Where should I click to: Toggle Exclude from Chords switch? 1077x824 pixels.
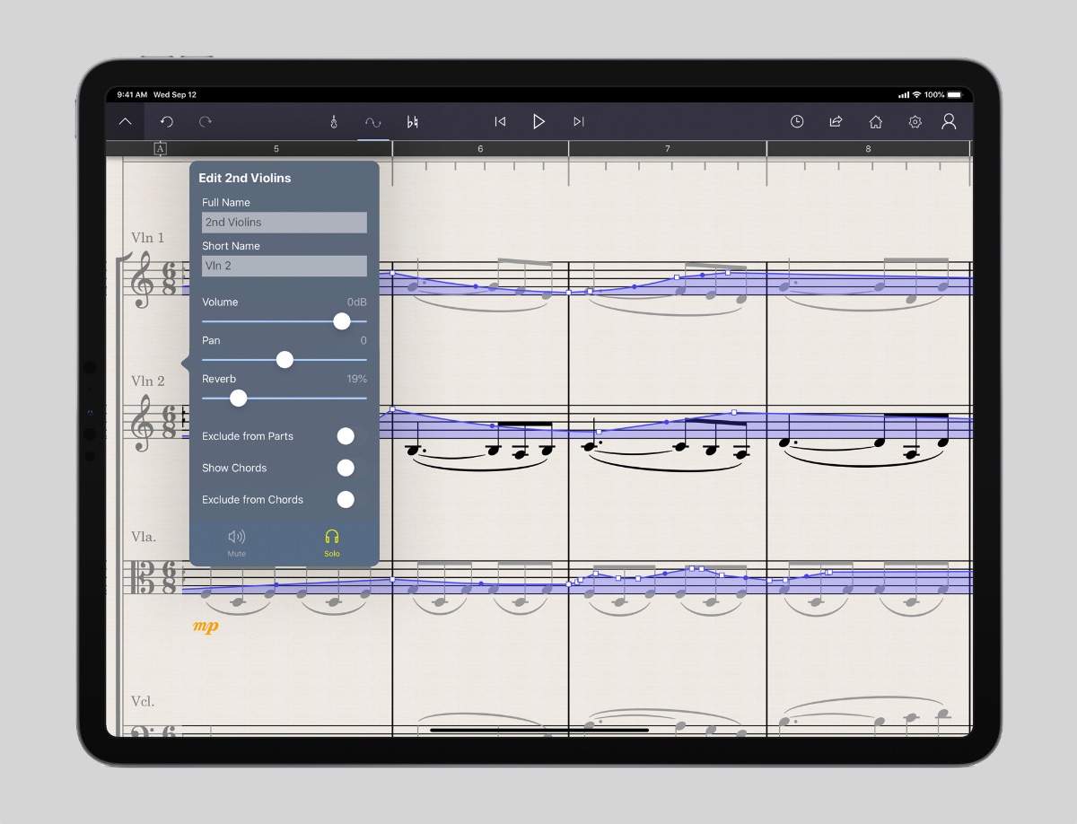tap(346, 500)
